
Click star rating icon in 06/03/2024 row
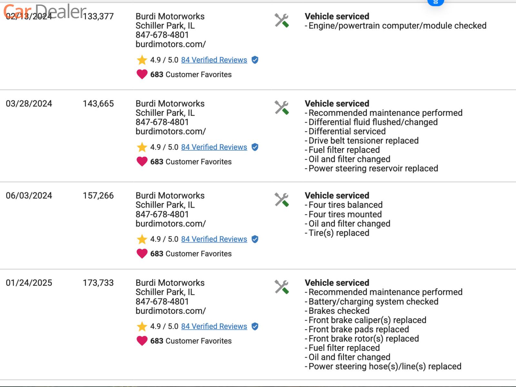pyautogui.click(x=142, y=239)
